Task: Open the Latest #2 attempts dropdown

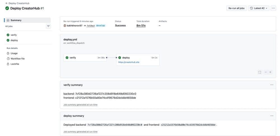Action: coord(258,8)
